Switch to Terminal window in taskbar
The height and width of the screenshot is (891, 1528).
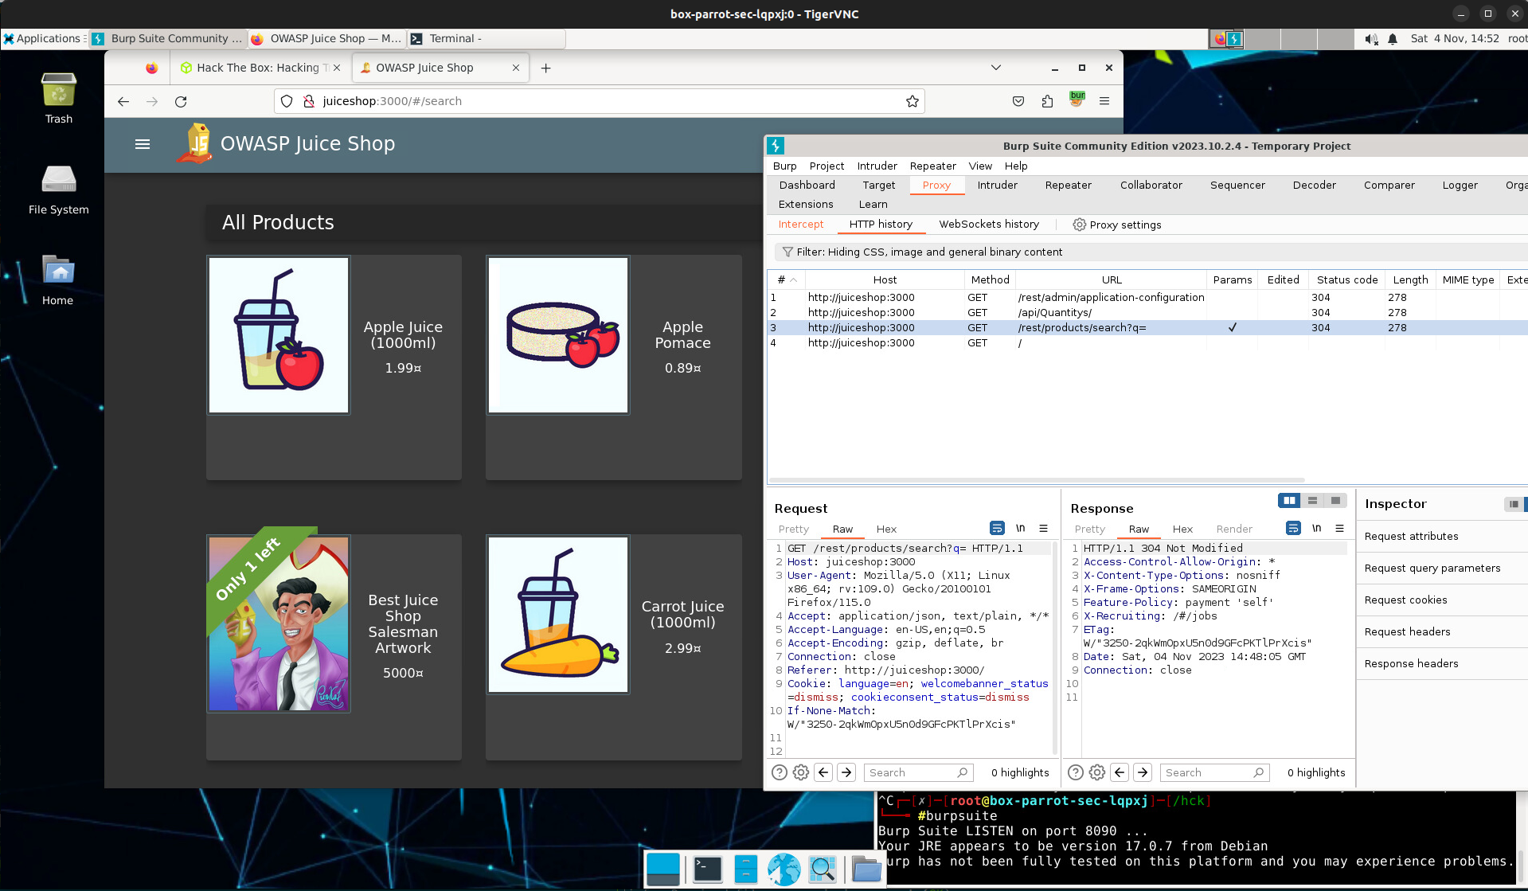[x=487, y=38]
